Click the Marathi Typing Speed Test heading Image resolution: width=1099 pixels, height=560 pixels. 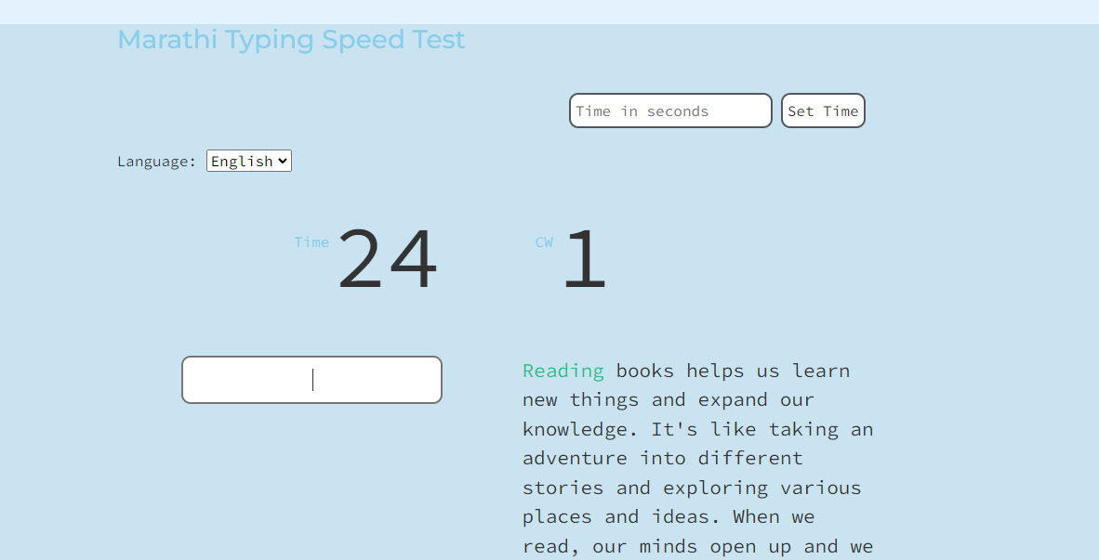point(291,39)
